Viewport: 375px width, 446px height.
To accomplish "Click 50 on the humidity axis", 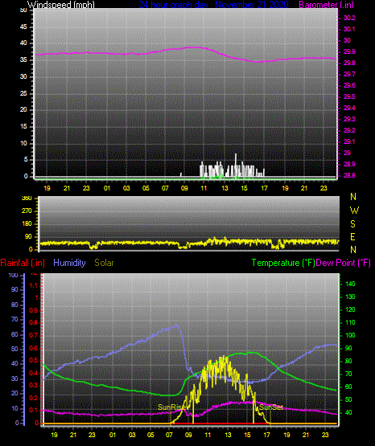I will click(14, 349).
